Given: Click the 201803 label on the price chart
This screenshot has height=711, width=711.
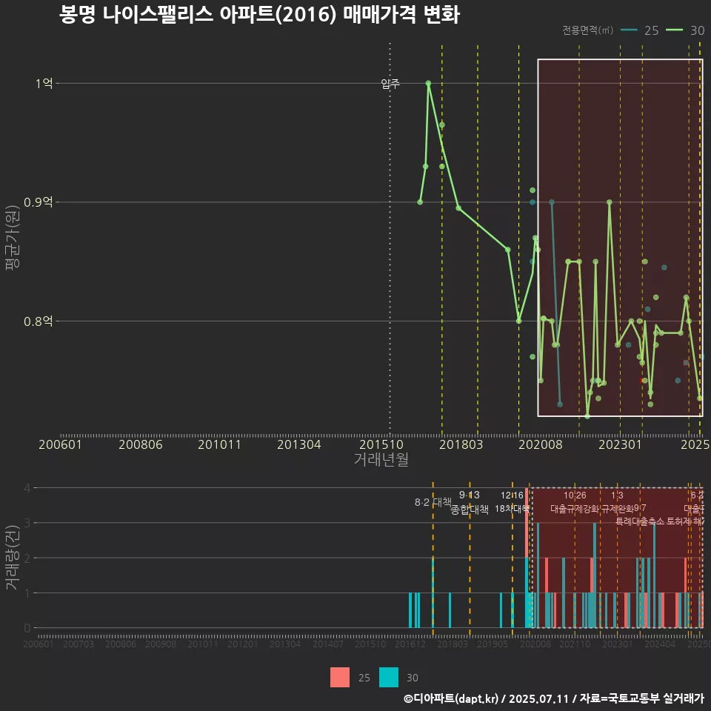Looking at the screenshot, I should tap(461, 444).
